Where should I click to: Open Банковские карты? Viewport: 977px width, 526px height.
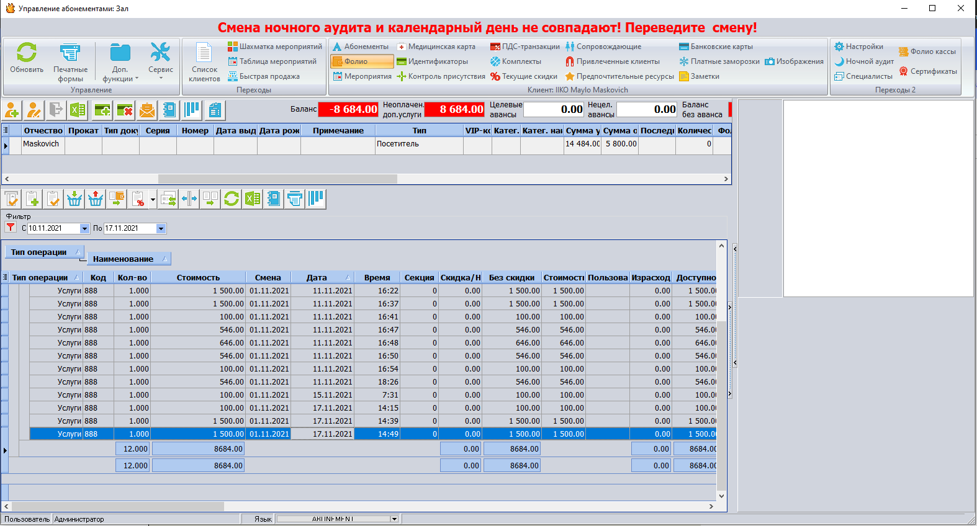pos(716,47)
